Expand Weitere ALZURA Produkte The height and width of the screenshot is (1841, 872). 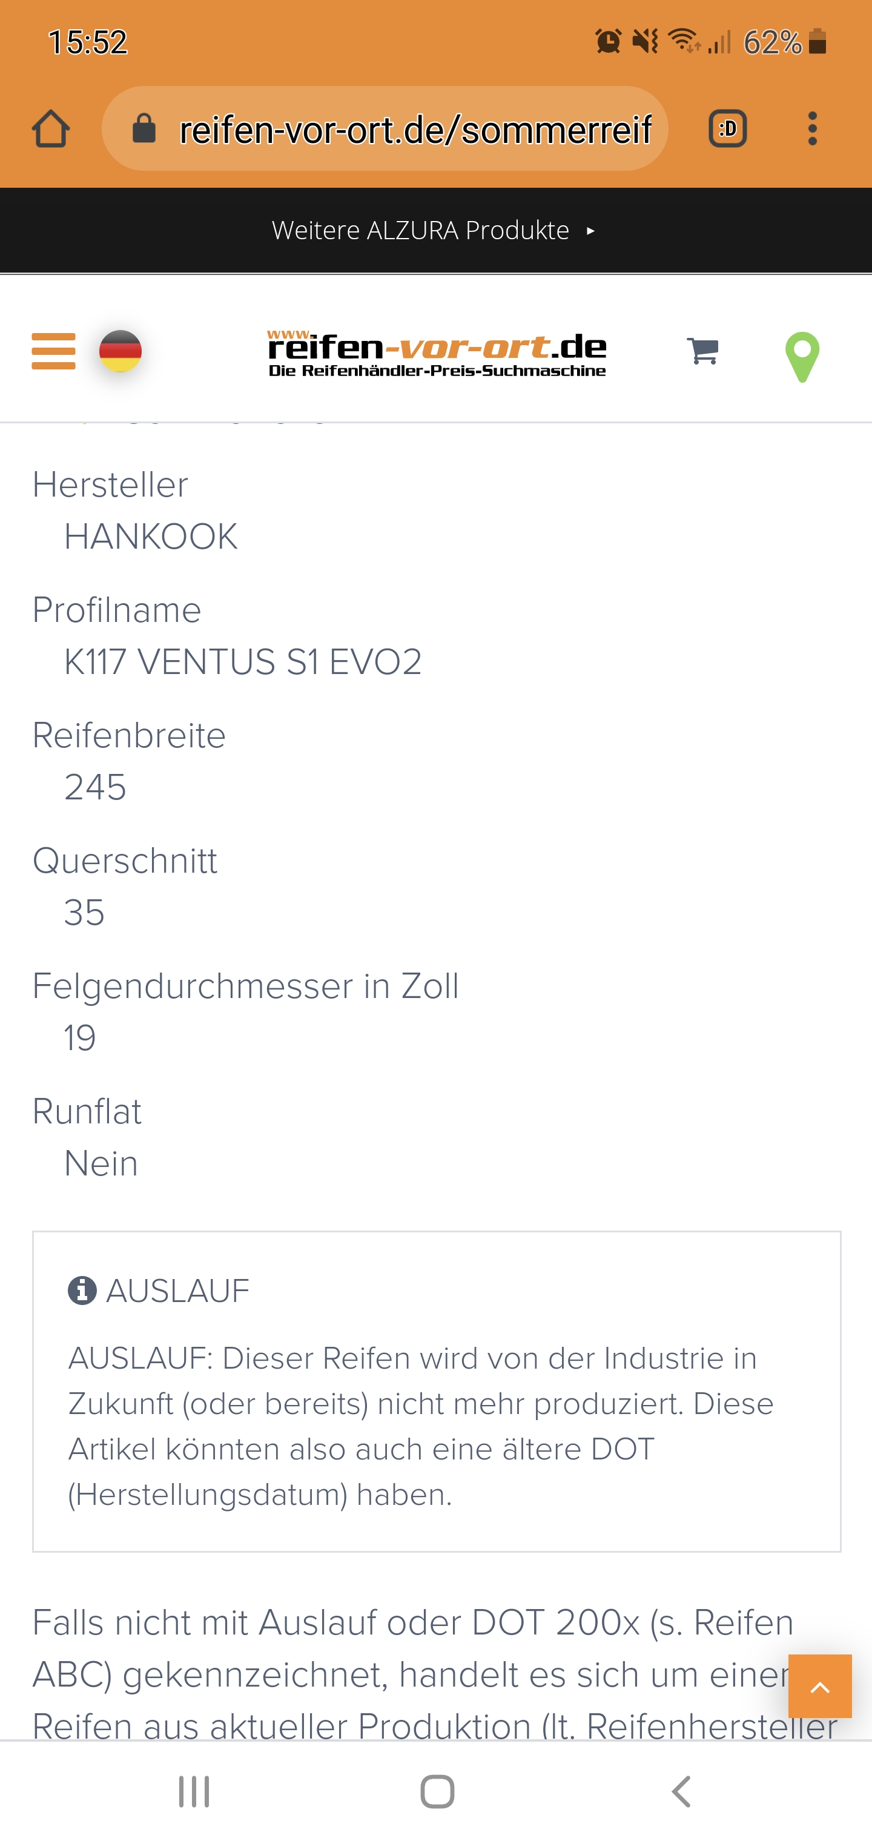[435, 230]
